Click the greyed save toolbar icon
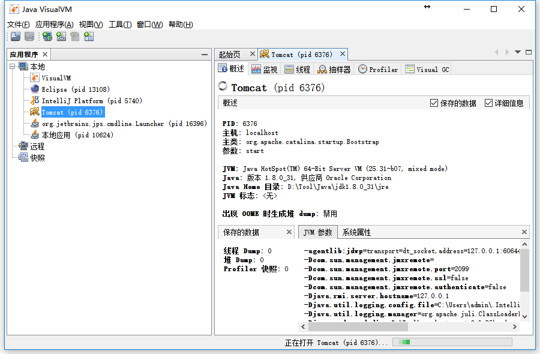 coord(29,36)
